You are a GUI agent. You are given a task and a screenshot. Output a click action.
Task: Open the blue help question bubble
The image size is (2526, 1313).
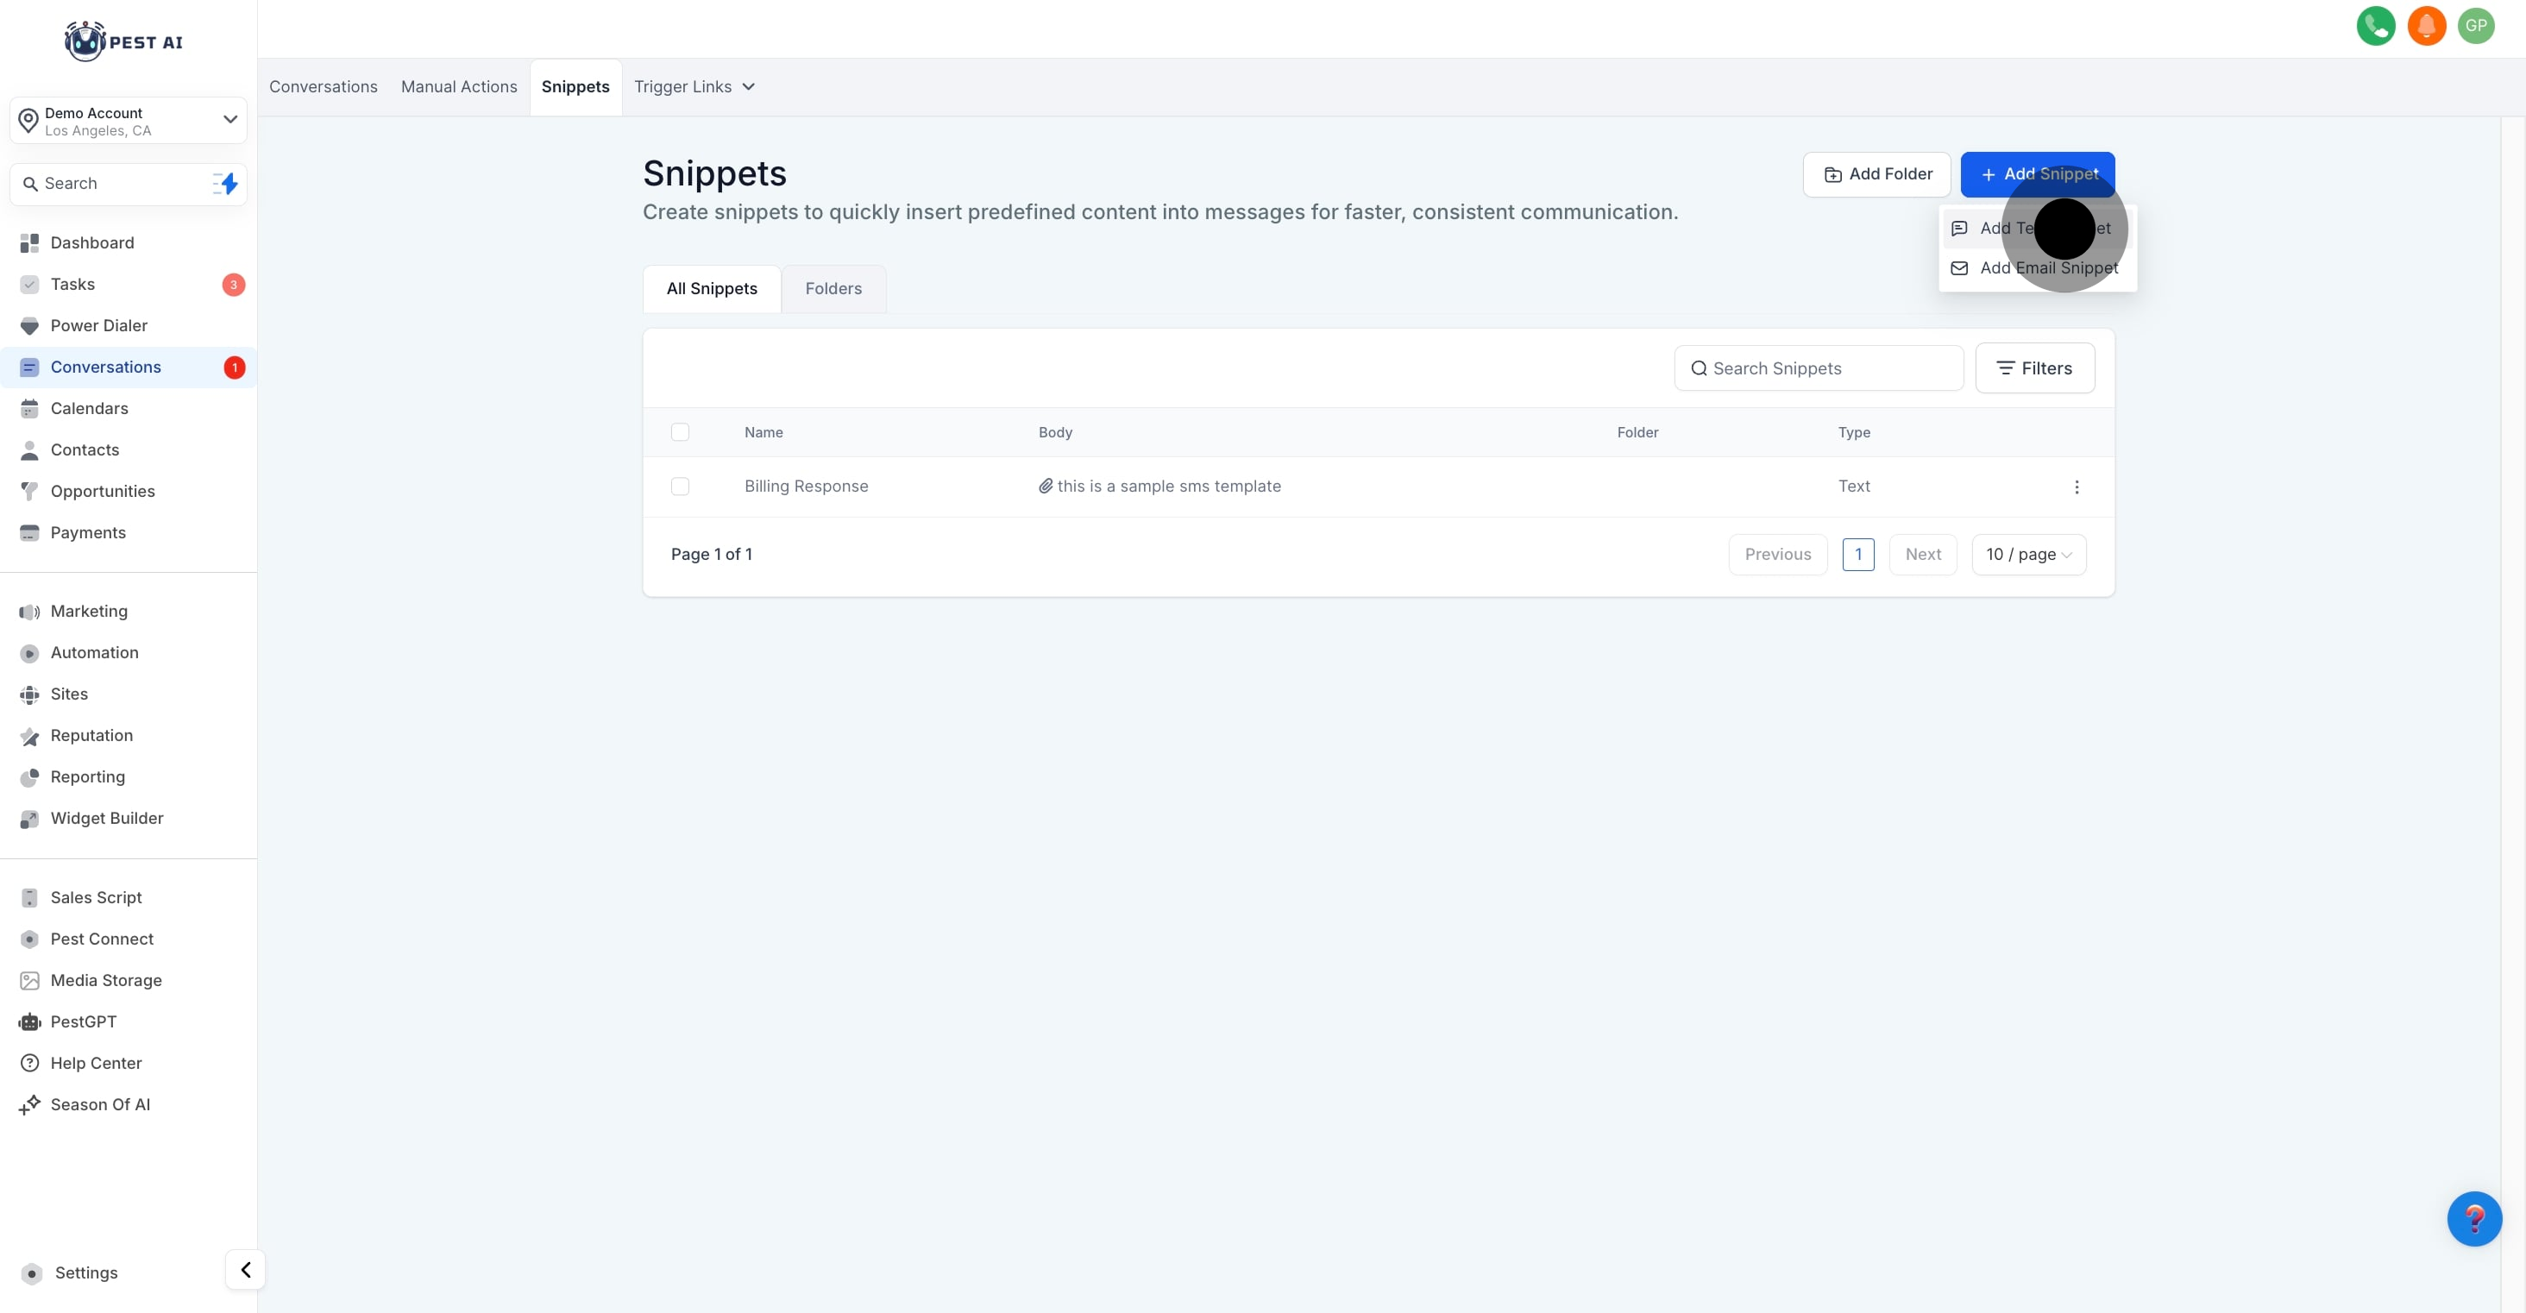coord(2473,1219)
